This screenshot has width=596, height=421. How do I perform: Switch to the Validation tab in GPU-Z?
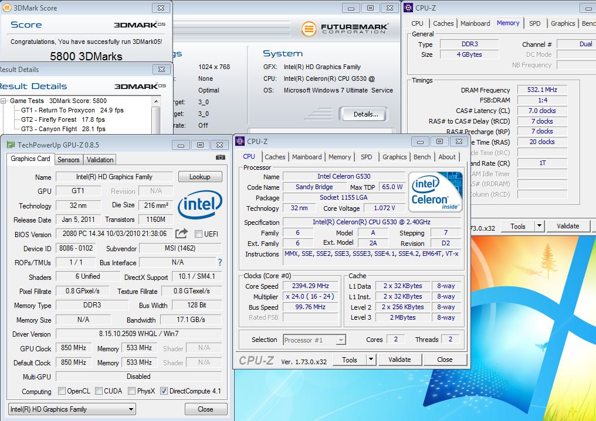pyautogui.click(x=100, y=160)
